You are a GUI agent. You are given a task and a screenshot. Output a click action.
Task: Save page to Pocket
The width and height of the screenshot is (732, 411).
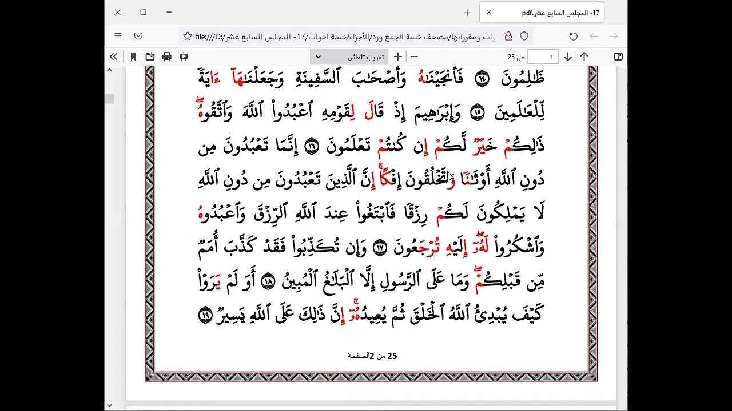tap(138, 36)
